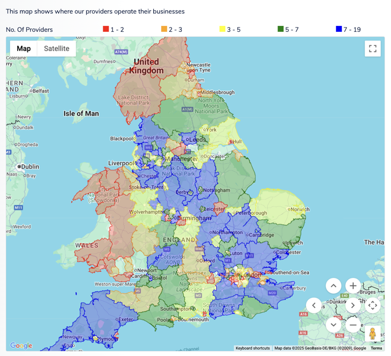Pan the map left with arrow
The image size is (391, 356).
[314, 305]
